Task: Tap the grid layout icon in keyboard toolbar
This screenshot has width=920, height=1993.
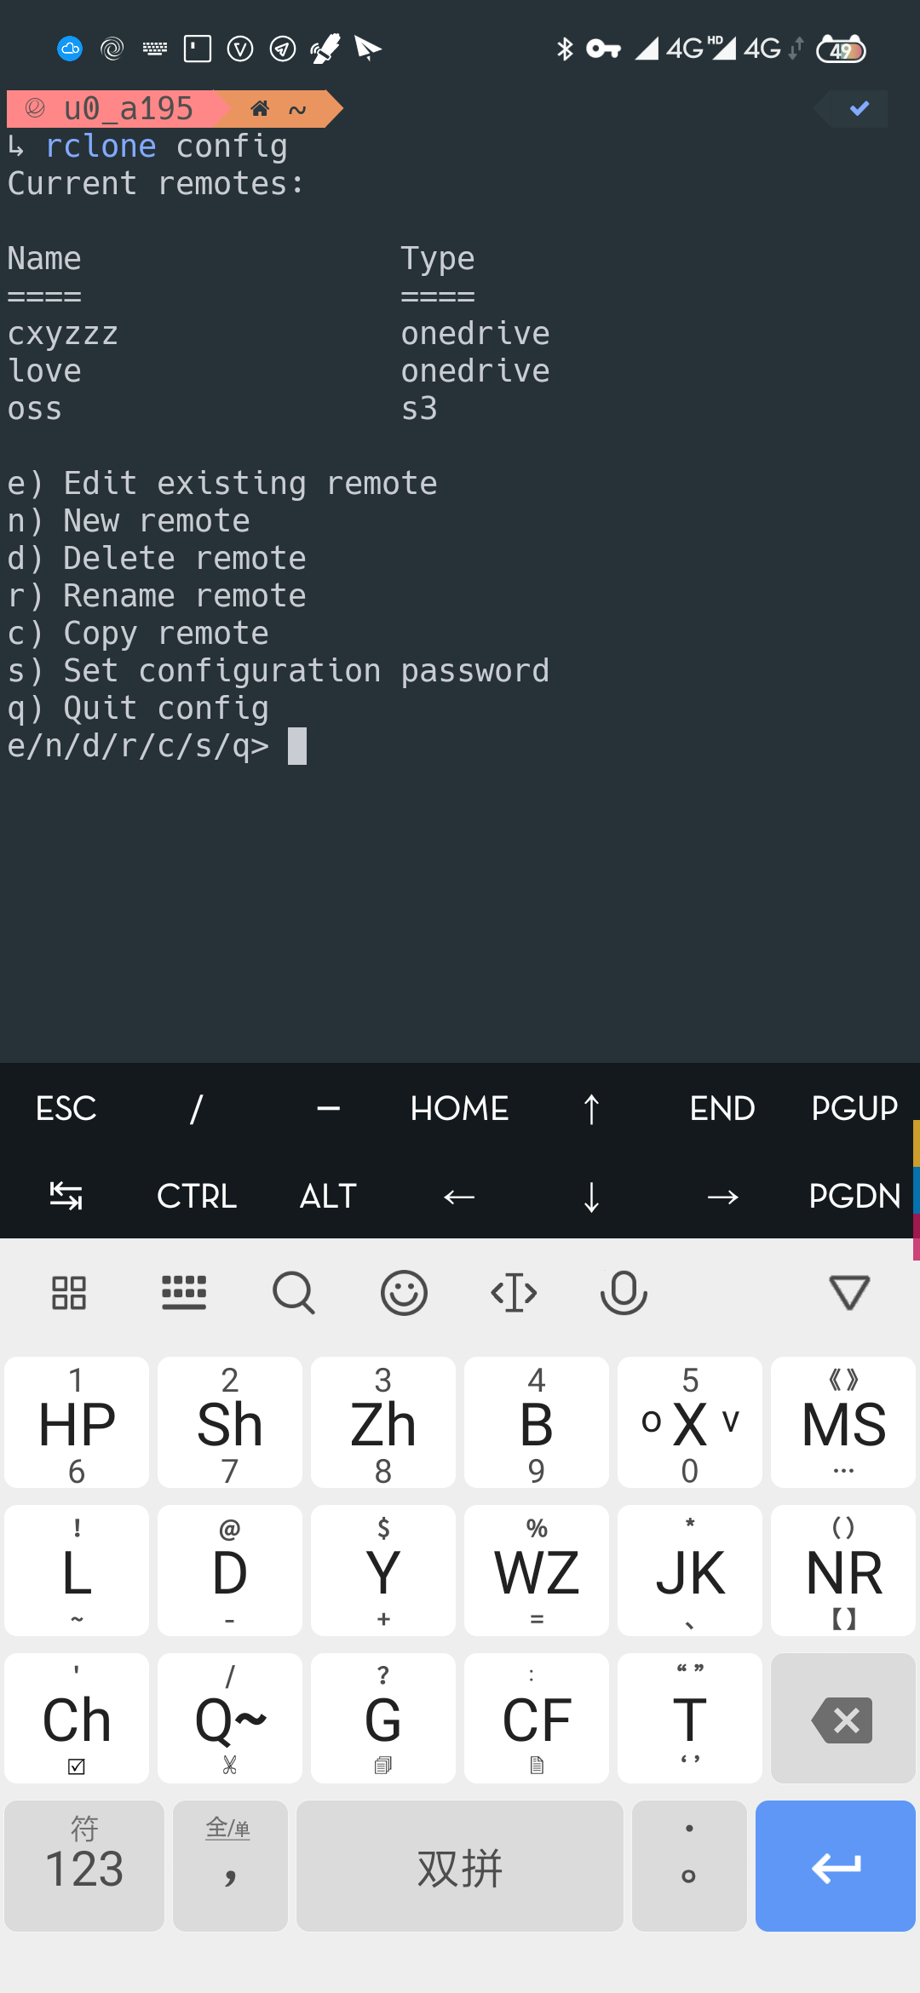Action: click(68, 1292)
